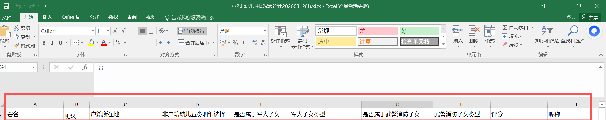Decrease indent icon

[162, 43]
